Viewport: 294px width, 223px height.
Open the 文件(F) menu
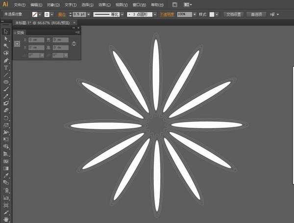pos(20,4)
